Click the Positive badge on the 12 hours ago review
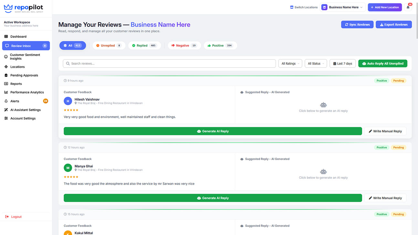418x235 pixels. click(381, 148)
